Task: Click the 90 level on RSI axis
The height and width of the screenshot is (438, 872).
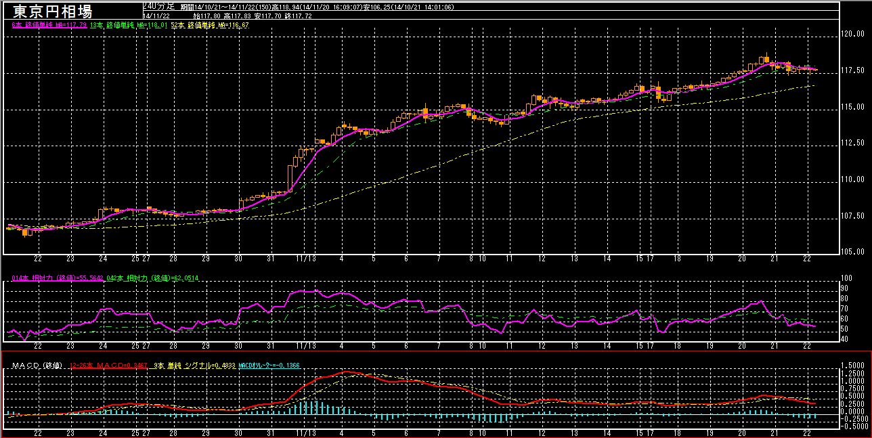Action: [845, 288]
